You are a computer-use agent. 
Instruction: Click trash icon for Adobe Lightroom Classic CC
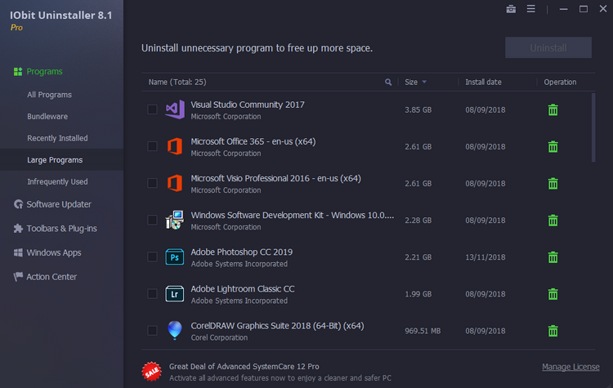point(553,294)
